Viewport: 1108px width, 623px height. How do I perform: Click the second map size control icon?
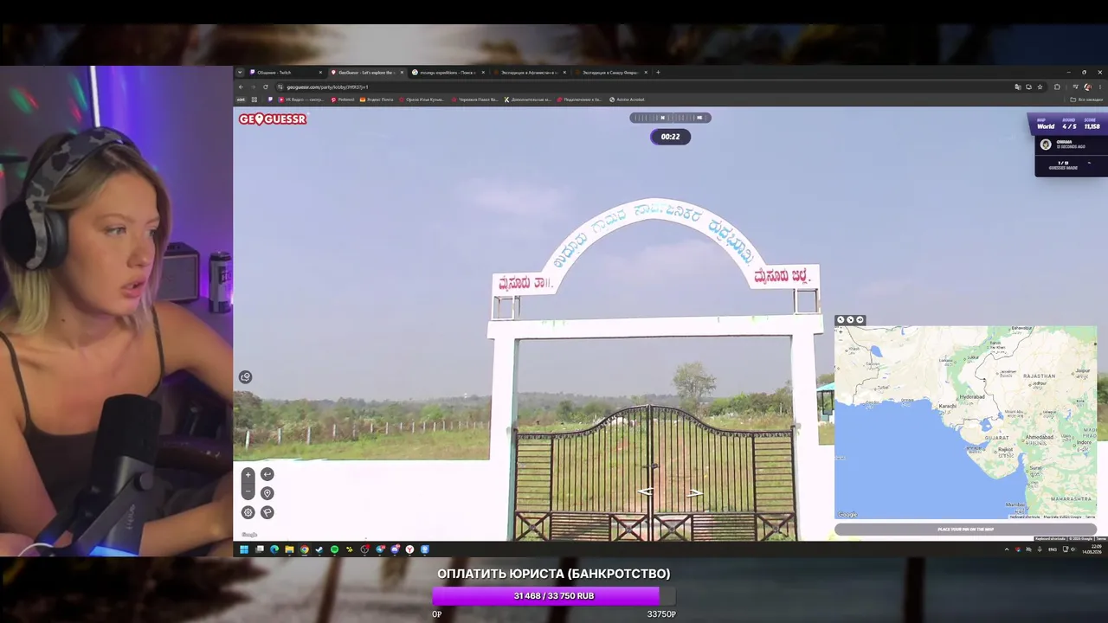pos(850,320)
